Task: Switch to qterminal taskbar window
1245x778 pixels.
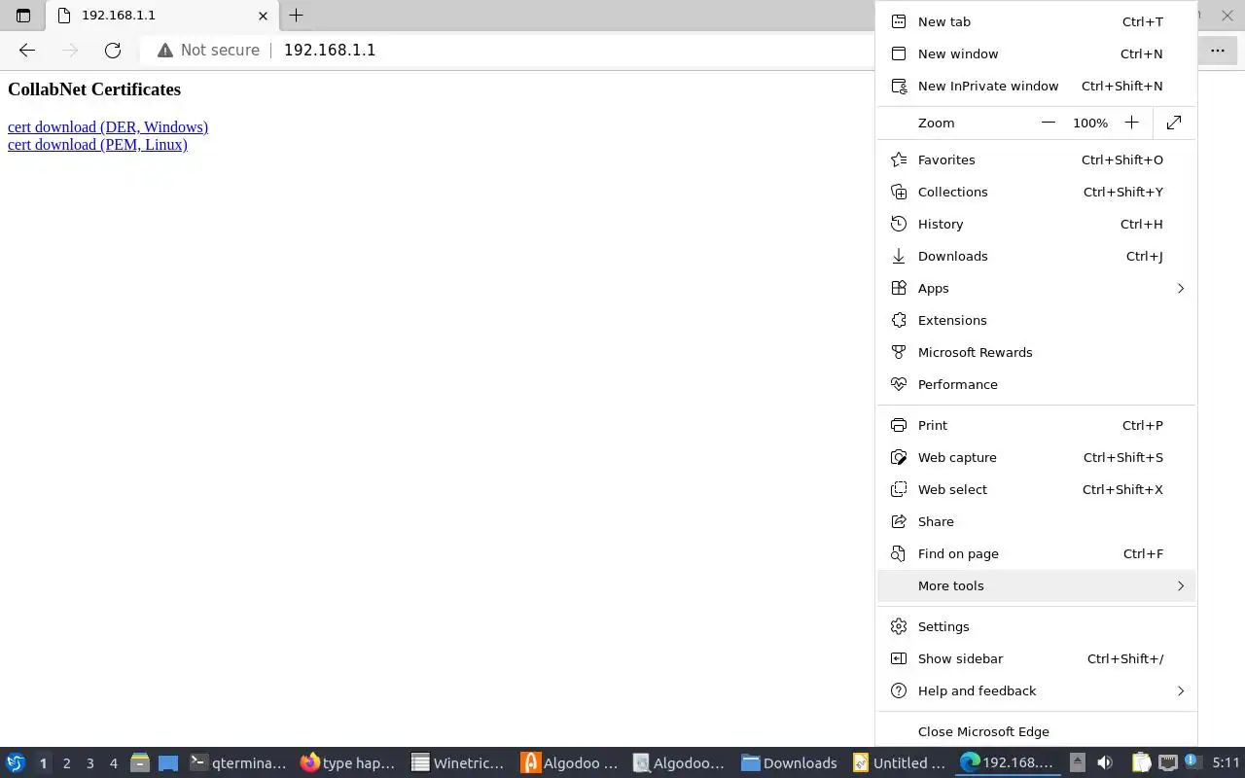Action: [238, 763]
